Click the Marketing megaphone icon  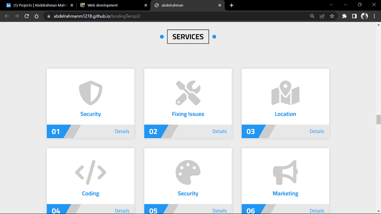285,172
